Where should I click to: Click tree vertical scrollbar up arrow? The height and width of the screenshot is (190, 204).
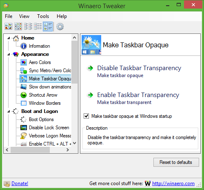tap(74, 38)
